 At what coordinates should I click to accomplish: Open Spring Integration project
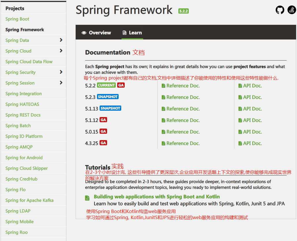click(23, 94)
